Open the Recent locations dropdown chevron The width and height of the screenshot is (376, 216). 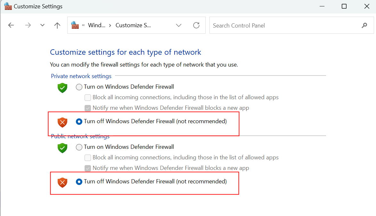click(x=42, y=25)
